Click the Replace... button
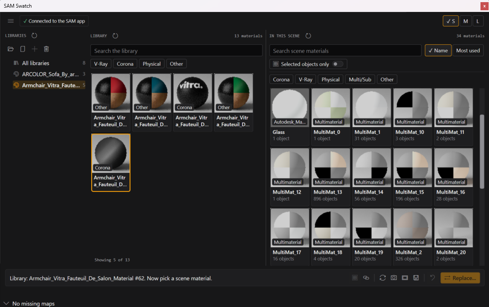 (460, 278)
